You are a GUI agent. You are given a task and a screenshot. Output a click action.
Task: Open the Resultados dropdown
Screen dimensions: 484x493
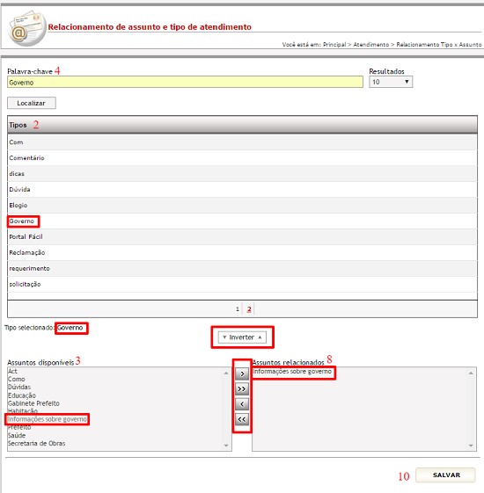tap(391, 82)
